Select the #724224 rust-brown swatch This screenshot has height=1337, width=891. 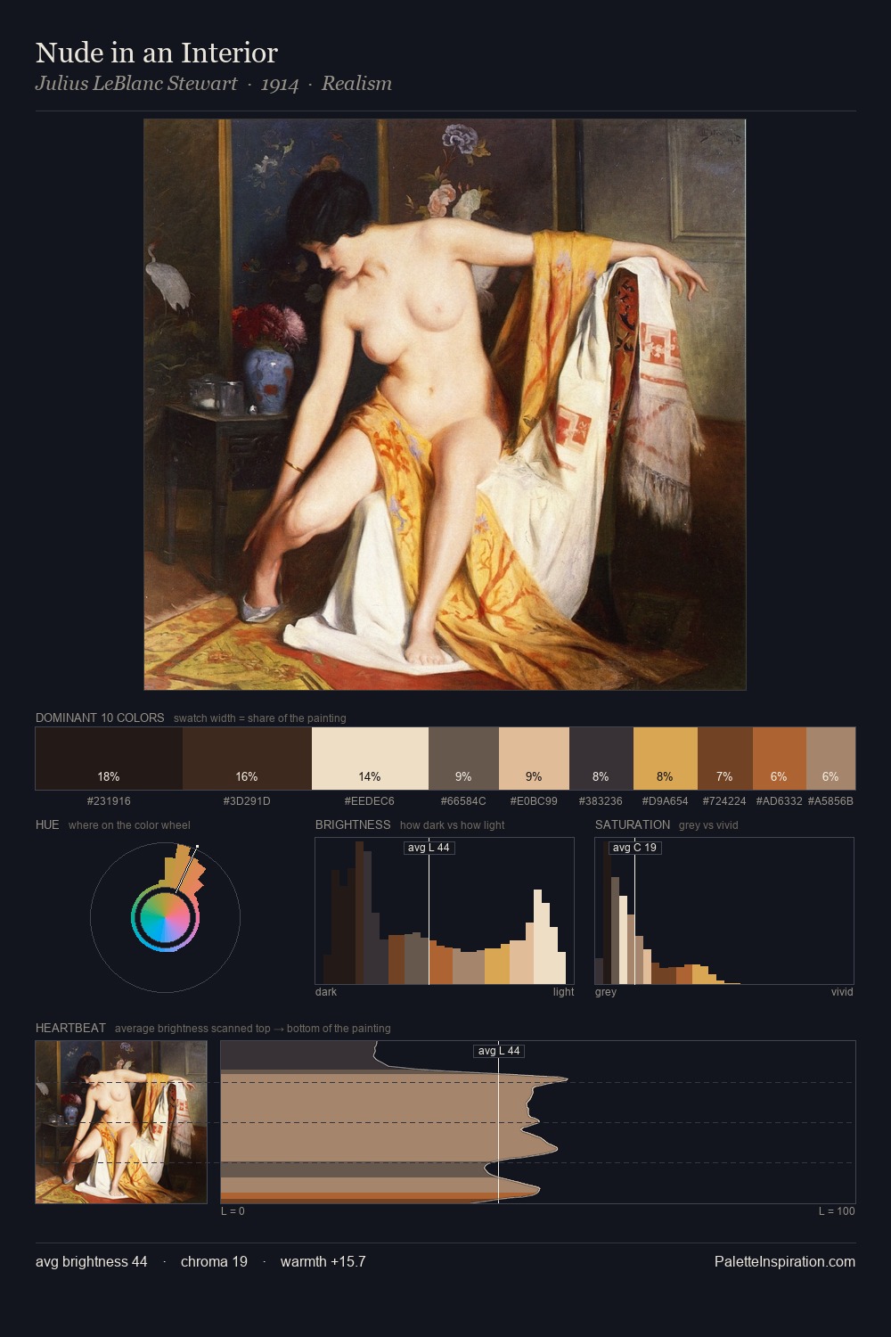tap(725, 759)
